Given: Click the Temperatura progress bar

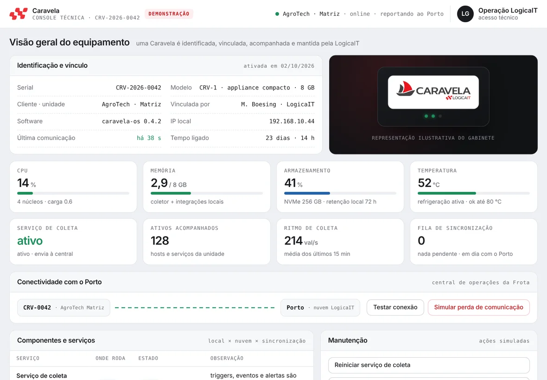Looking at the screenshot, I should point(474,193).
